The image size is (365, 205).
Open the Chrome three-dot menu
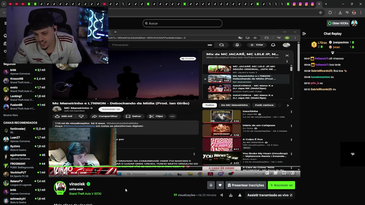tap(361, 13)
